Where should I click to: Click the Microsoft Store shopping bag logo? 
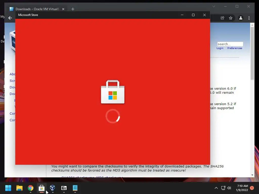(113, 92)
